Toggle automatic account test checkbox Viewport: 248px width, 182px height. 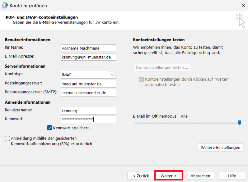pyautogui.click(x=141, y=79)
